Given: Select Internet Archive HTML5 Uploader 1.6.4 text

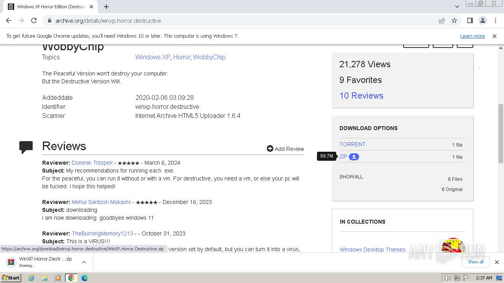Looking at the screenshot, I should click(x=188, y=116).
